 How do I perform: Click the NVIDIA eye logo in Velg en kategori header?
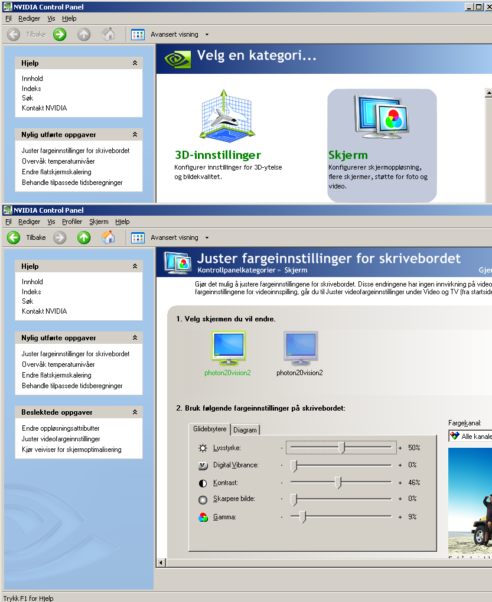pos(177,59)
